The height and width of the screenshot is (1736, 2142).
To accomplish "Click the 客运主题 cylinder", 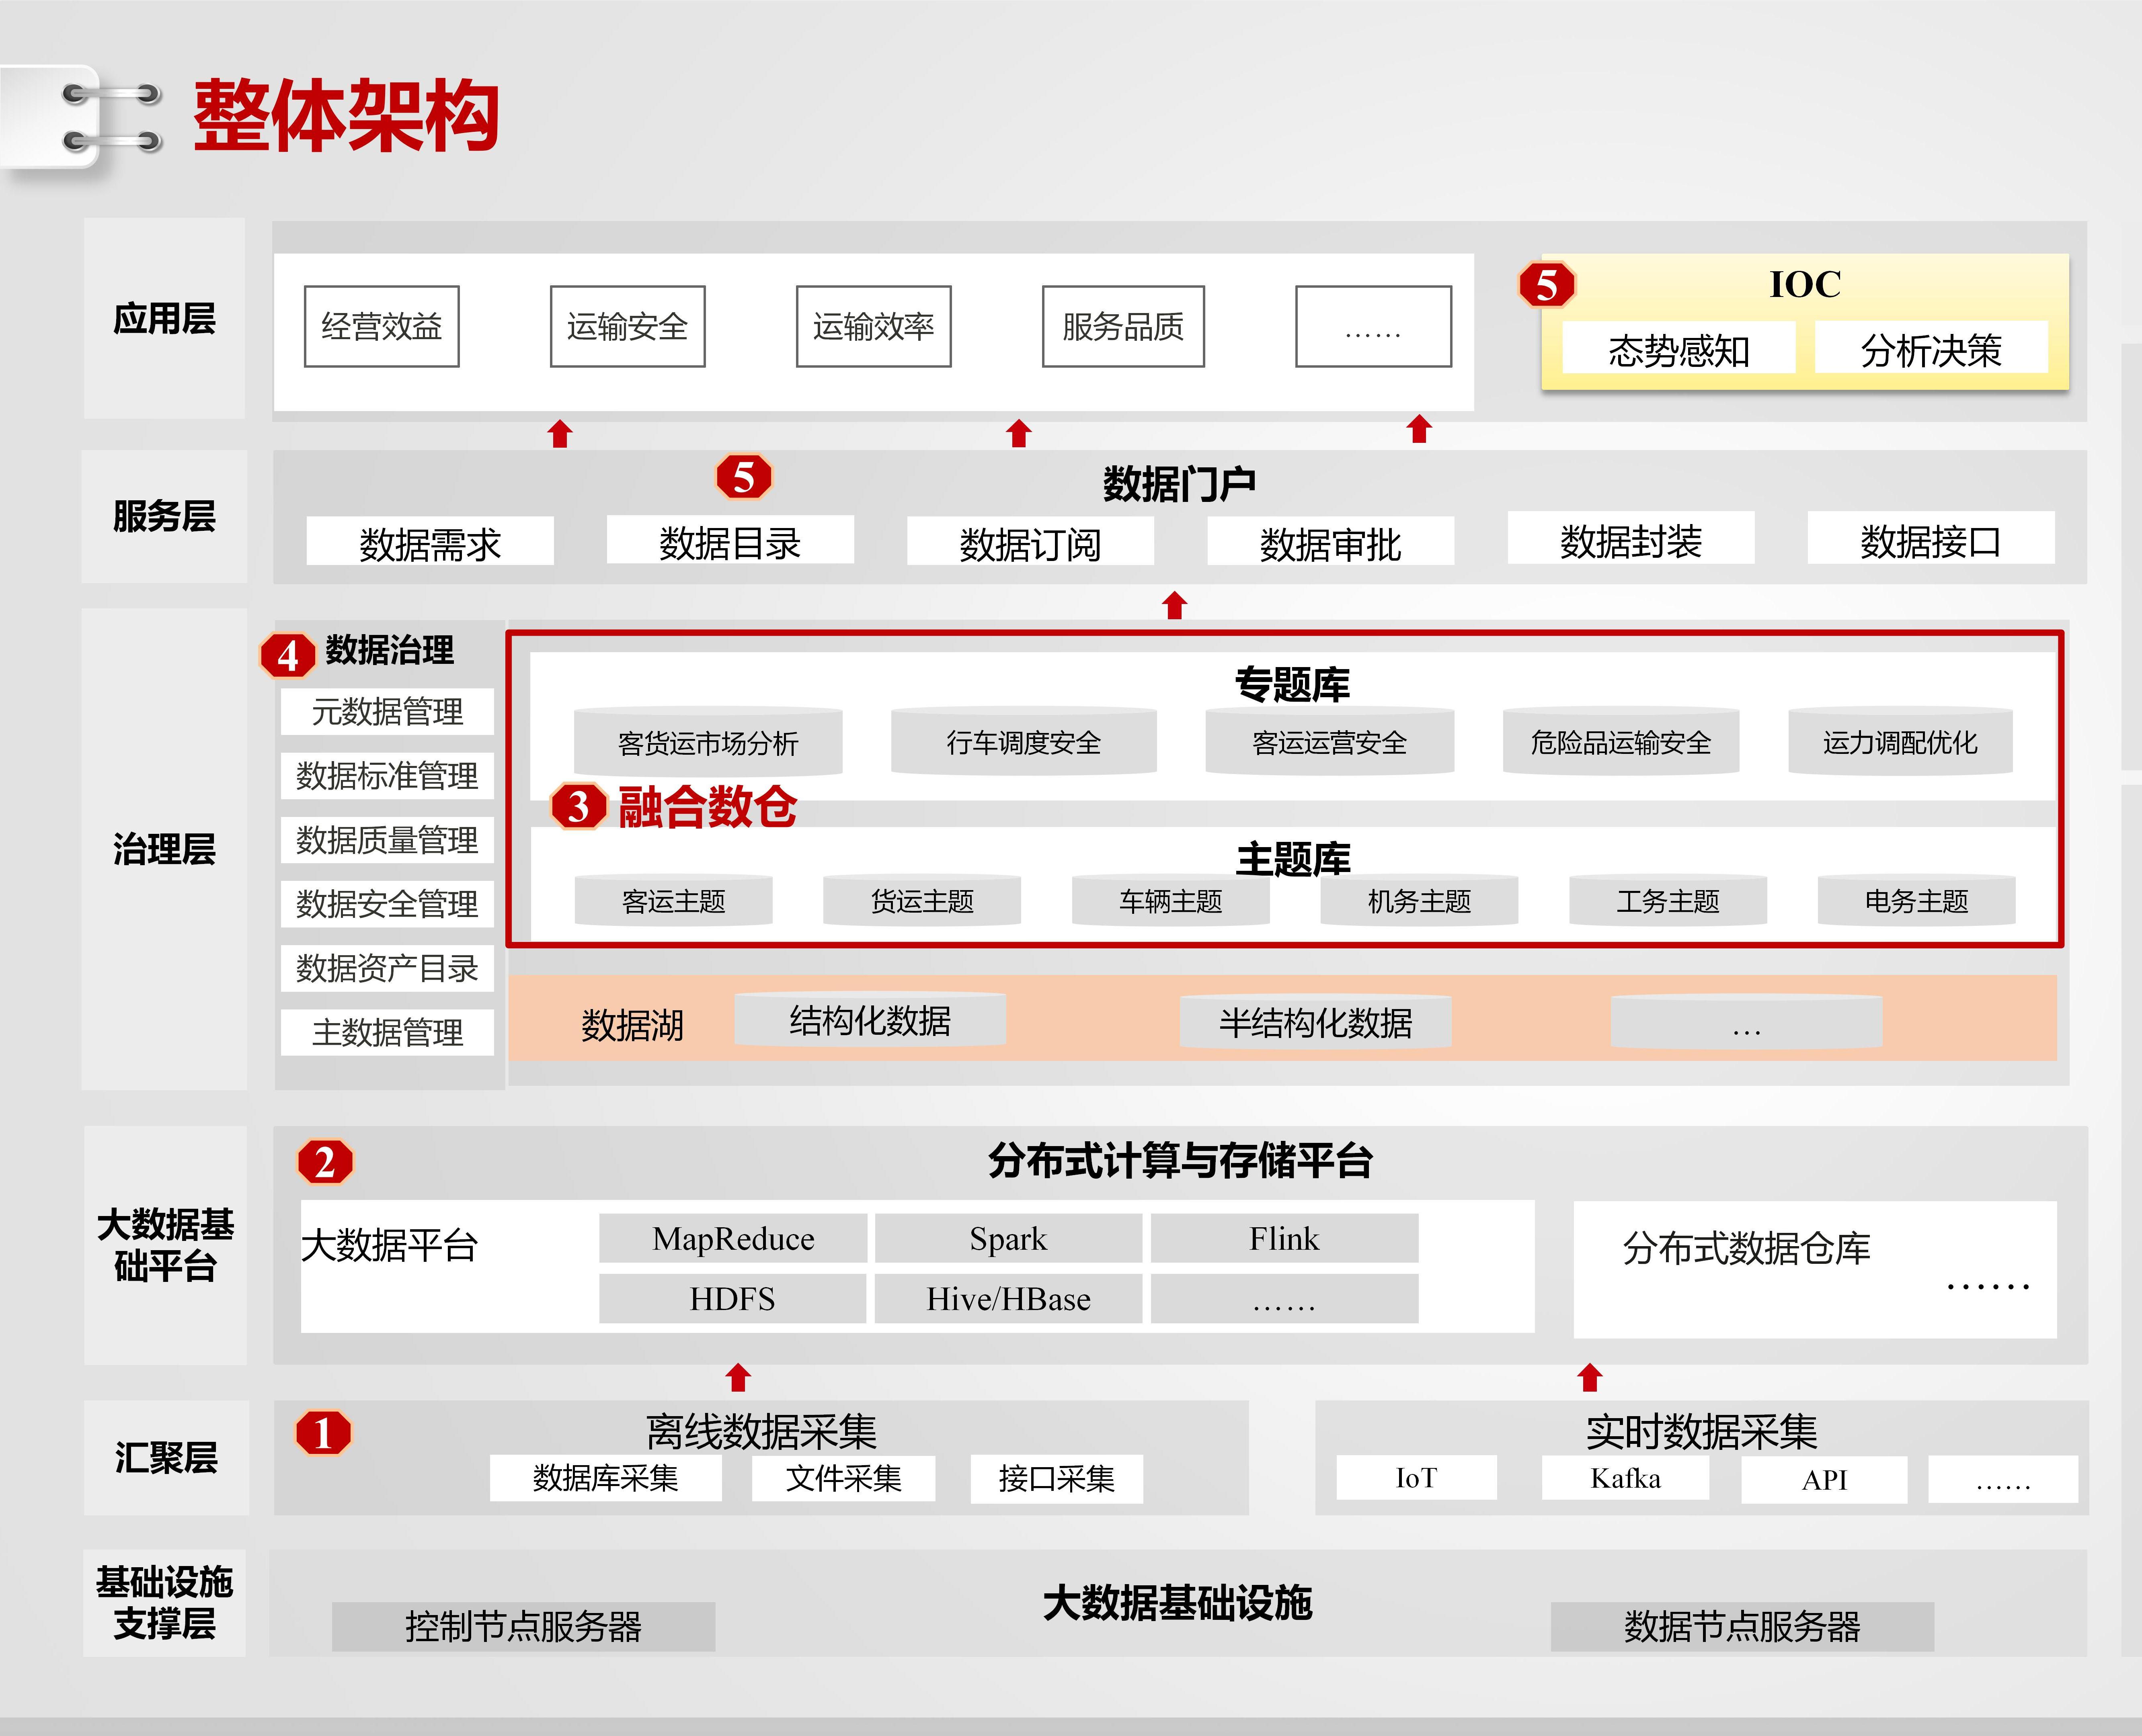I will (673, 901).
